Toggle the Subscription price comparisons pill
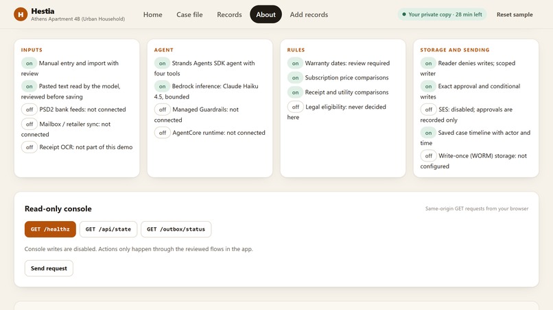This screenshot has width=553, height=310. (295, 78)
